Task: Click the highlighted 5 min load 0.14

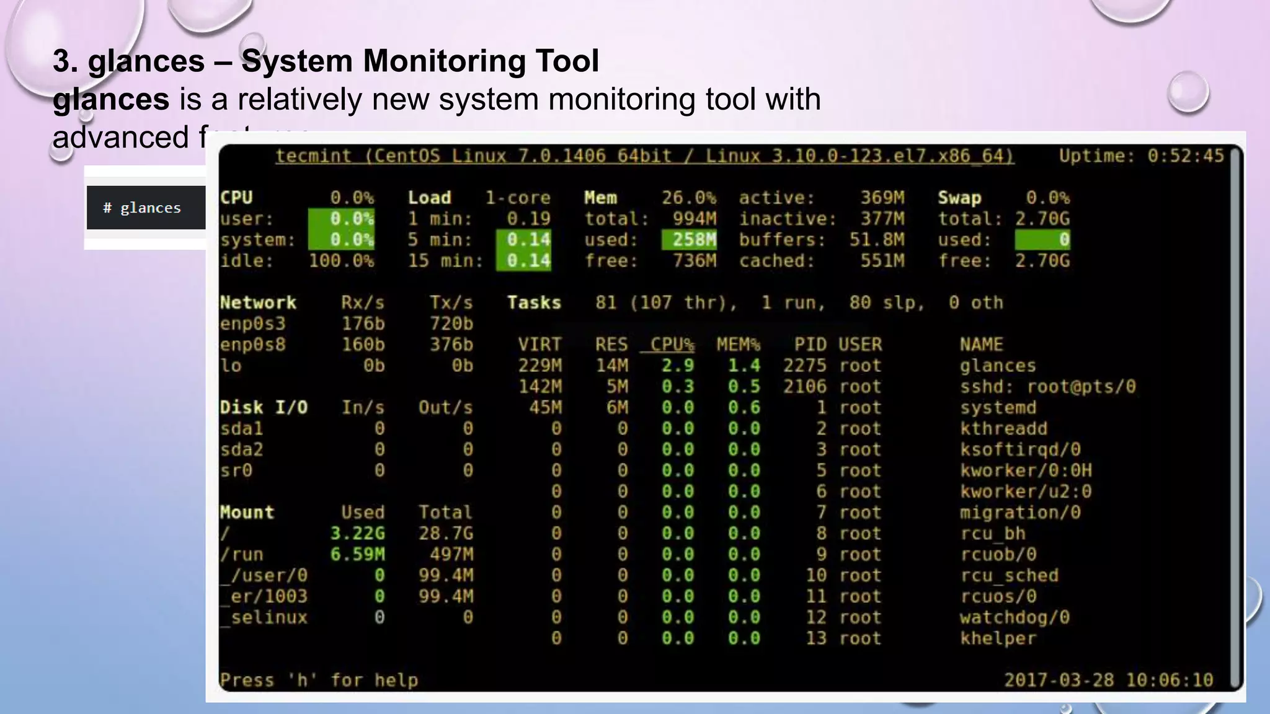Action: 523,240
